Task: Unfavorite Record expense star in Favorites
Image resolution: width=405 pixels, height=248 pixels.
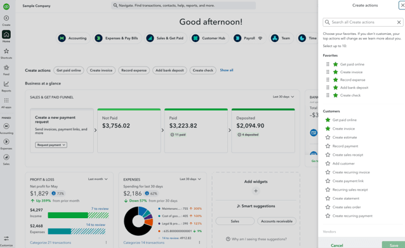Action: 336,79
